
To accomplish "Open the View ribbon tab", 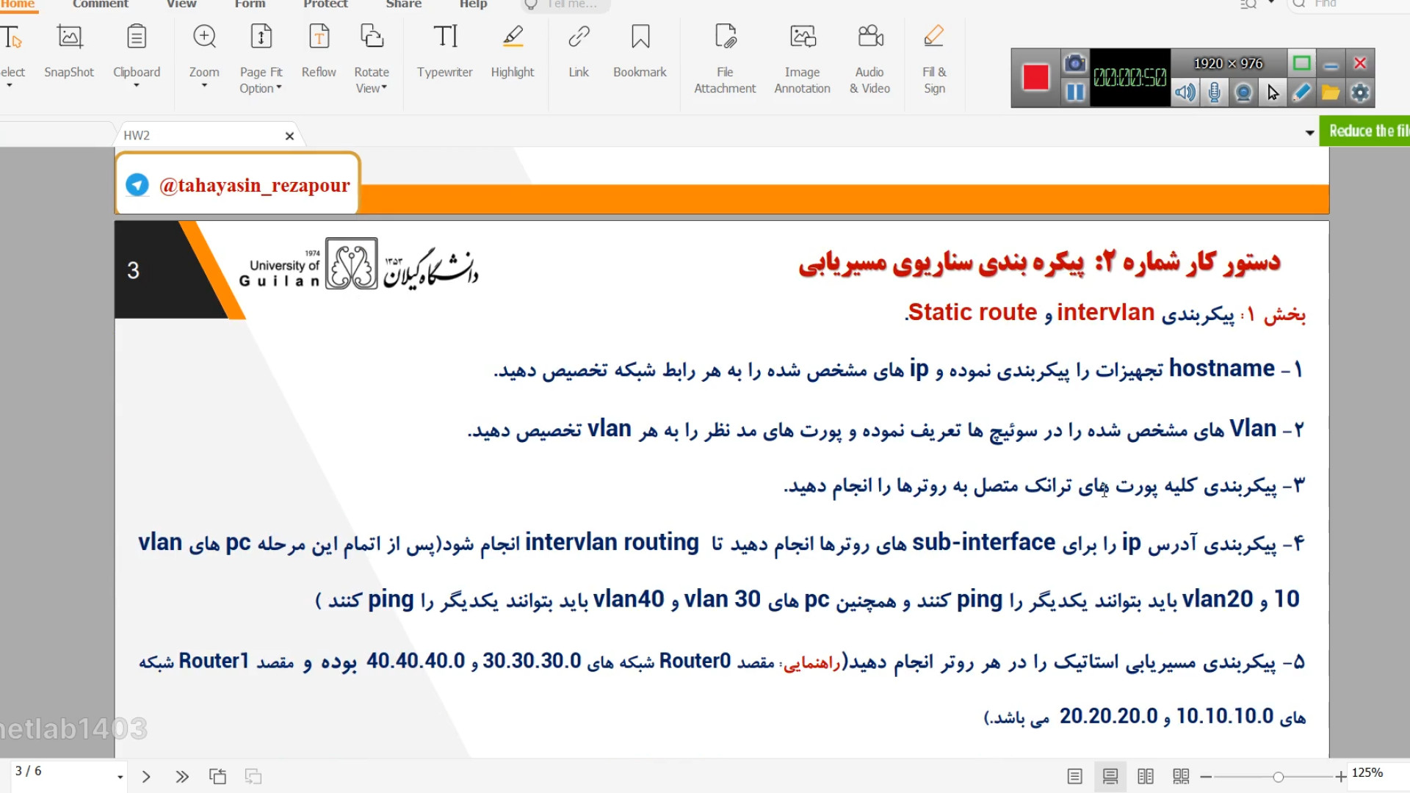I will [181, 4].
